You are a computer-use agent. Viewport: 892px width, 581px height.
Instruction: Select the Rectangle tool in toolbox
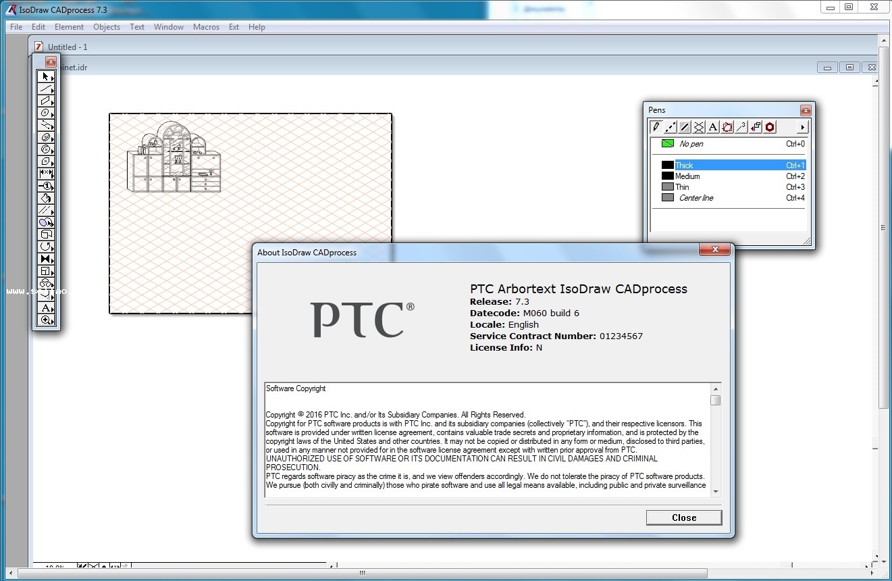(46, 101)
